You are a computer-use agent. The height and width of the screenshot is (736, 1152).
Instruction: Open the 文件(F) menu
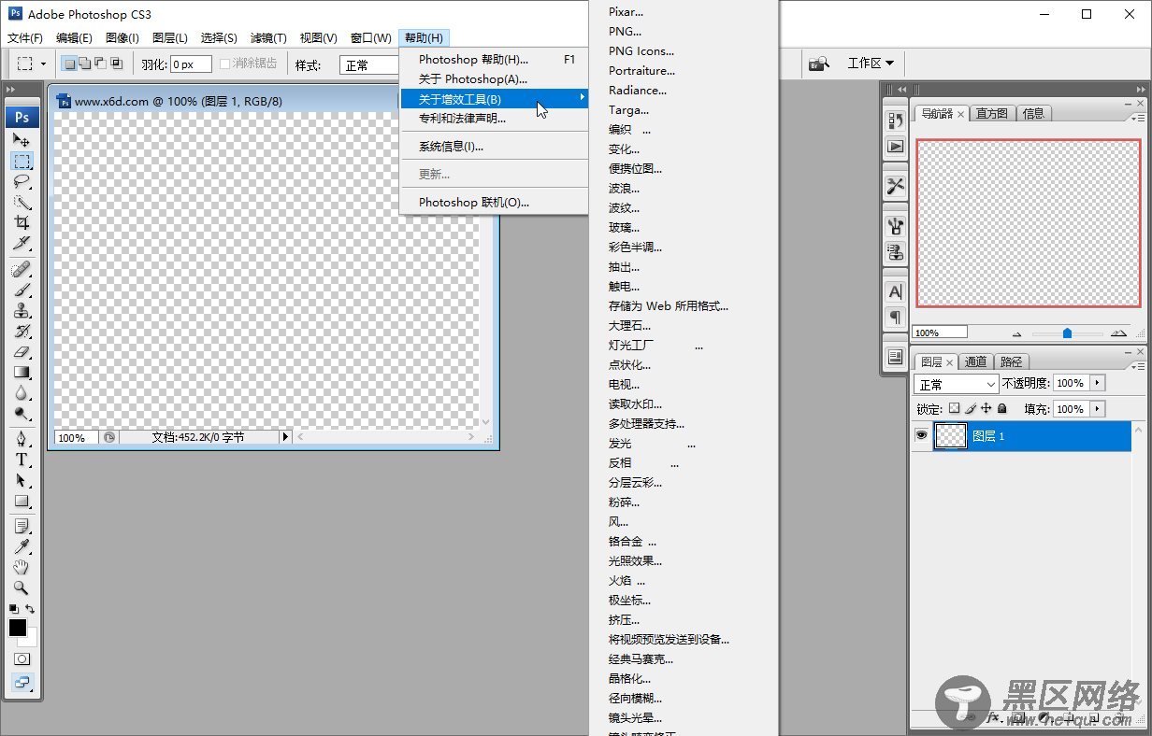point(25,38)
